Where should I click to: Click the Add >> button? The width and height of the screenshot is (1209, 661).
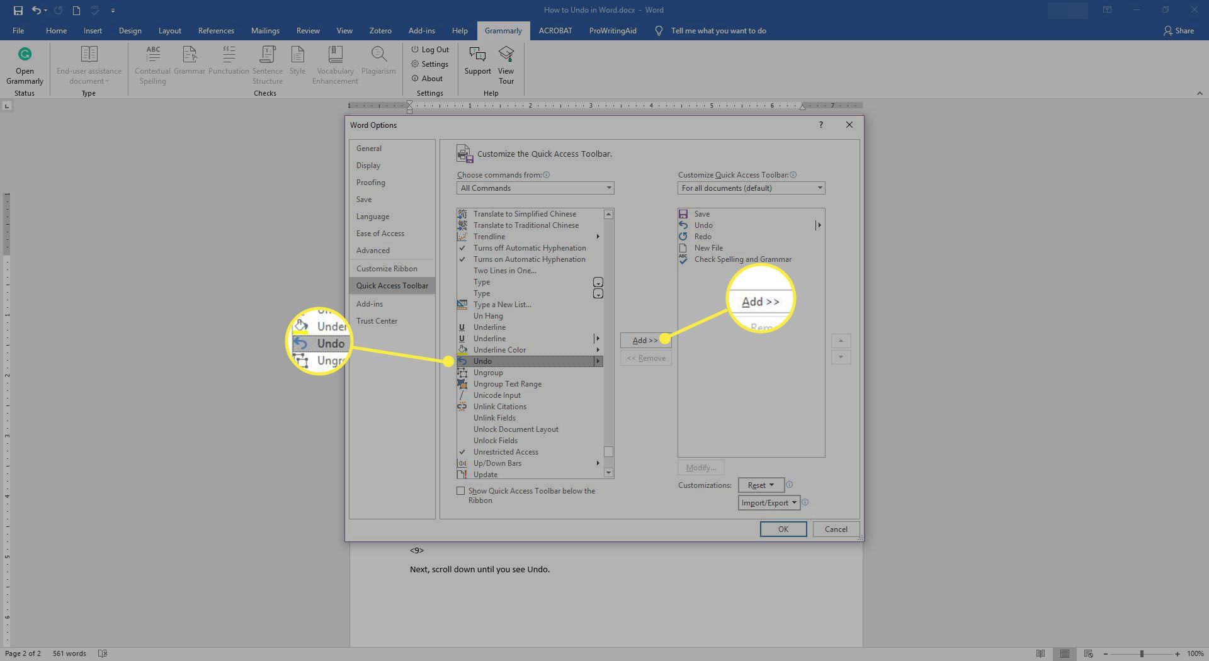645,340
